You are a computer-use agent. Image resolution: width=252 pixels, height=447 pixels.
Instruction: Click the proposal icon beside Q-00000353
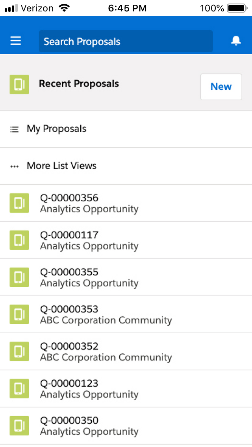[19, 314]
